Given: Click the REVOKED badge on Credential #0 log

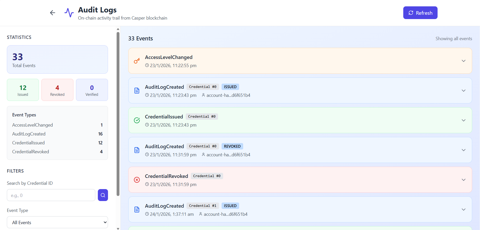Looking at the screenshot, I should tap(232, 146).
